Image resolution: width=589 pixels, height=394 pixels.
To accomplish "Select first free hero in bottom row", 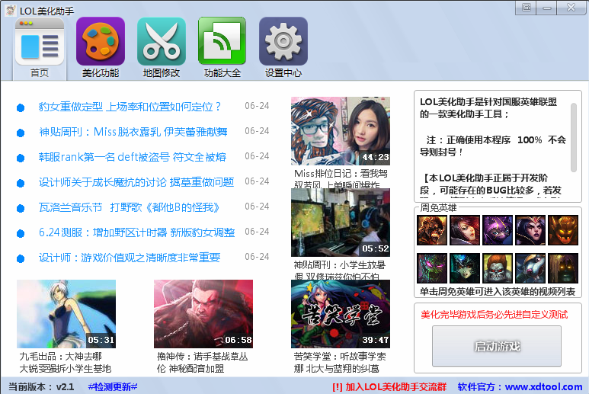I will pos(432,267).
